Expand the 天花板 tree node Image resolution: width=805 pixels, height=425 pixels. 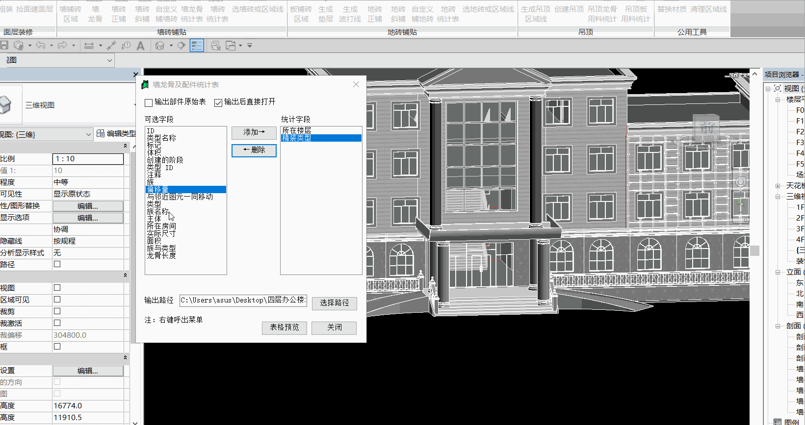[778, 186]
